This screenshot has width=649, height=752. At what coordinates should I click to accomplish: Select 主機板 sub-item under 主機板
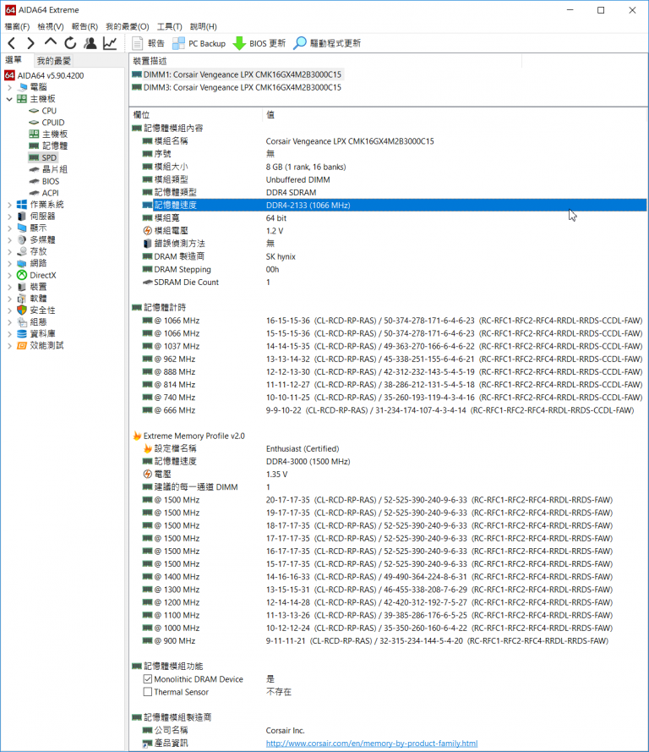click(x=55, y=134)
